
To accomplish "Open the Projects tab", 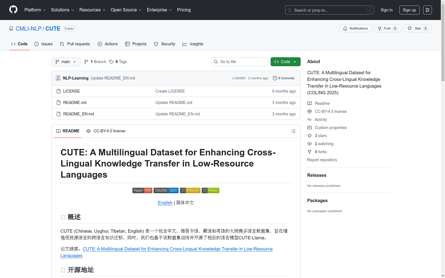I will click(x=136, y=44).
